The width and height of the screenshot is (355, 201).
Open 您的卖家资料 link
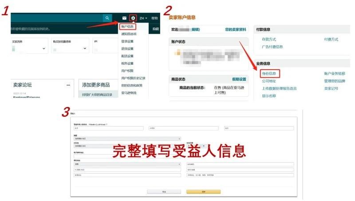(x=235, y=30)
